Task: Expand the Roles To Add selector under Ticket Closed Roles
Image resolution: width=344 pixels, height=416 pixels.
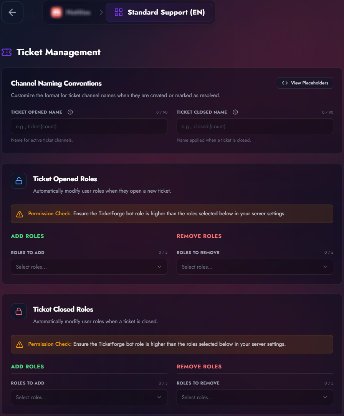Action: [x=89, y=397]
